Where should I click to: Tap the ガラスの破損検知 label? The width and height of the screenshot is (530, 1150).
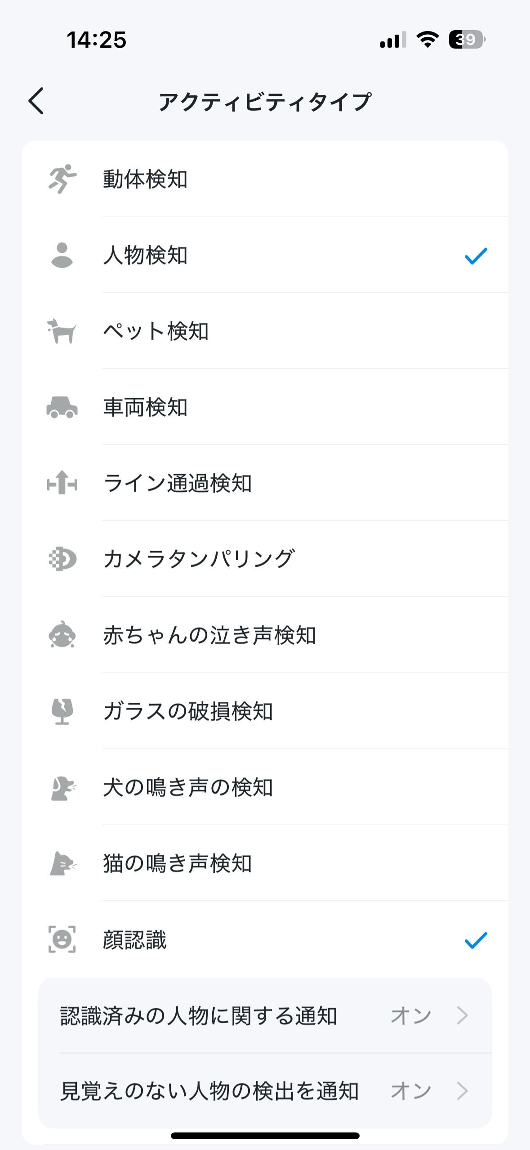tap(188, 711)
